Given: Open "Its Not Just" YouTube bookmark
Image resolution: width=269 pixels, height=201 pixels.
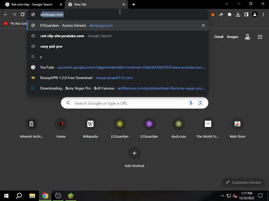Looking at the screenshot, I should pos(15,24).
